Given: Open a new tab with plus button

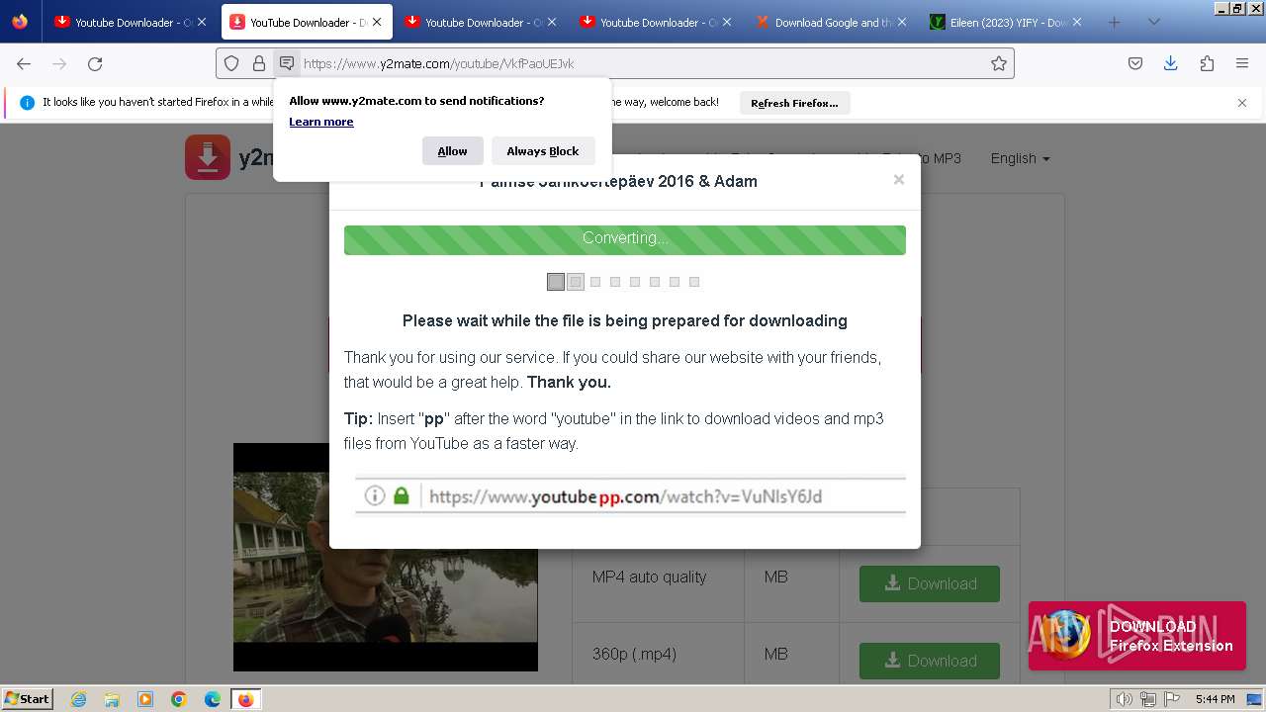Looking at the screenshot, I should pyautogui.click(x=1114, y=22).
